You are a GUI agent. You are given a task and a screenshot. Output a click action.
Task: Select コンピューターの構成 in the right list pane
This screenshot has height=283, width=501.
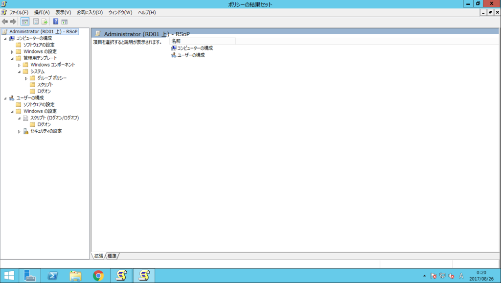point(195,48)
